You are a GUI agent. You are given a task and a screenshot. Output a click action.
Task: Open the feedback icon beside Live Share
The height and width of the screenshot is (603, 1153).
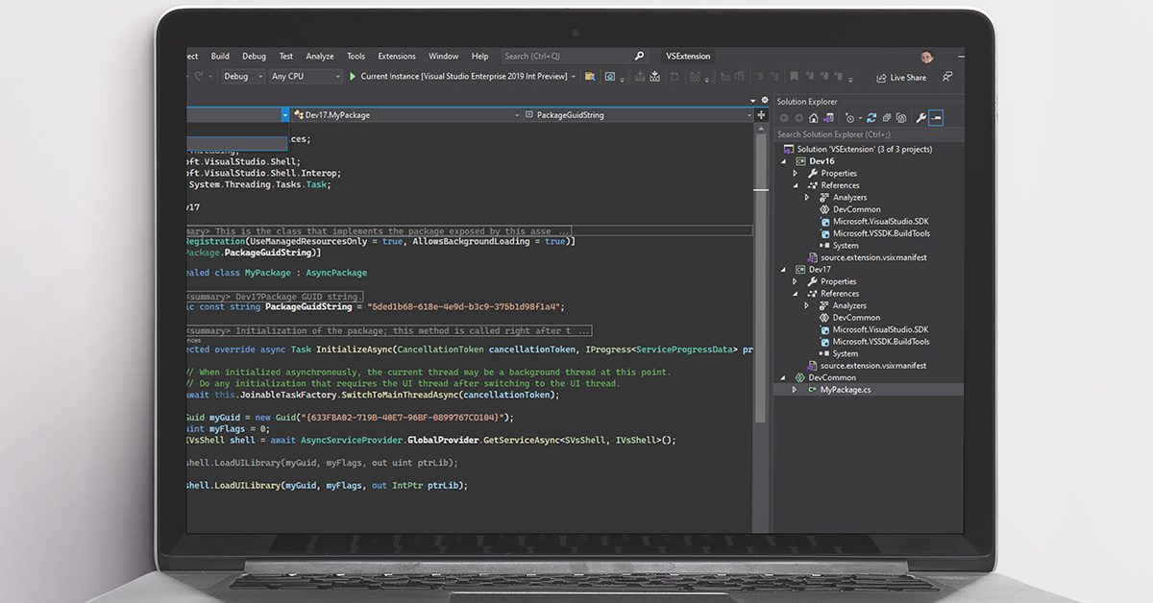(947, 77)
